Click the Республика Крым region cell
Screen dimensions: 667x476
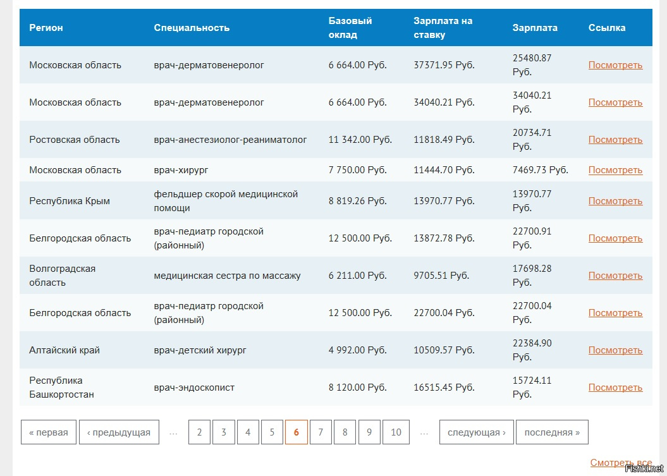pyautogui.click(x=70, y=201)
